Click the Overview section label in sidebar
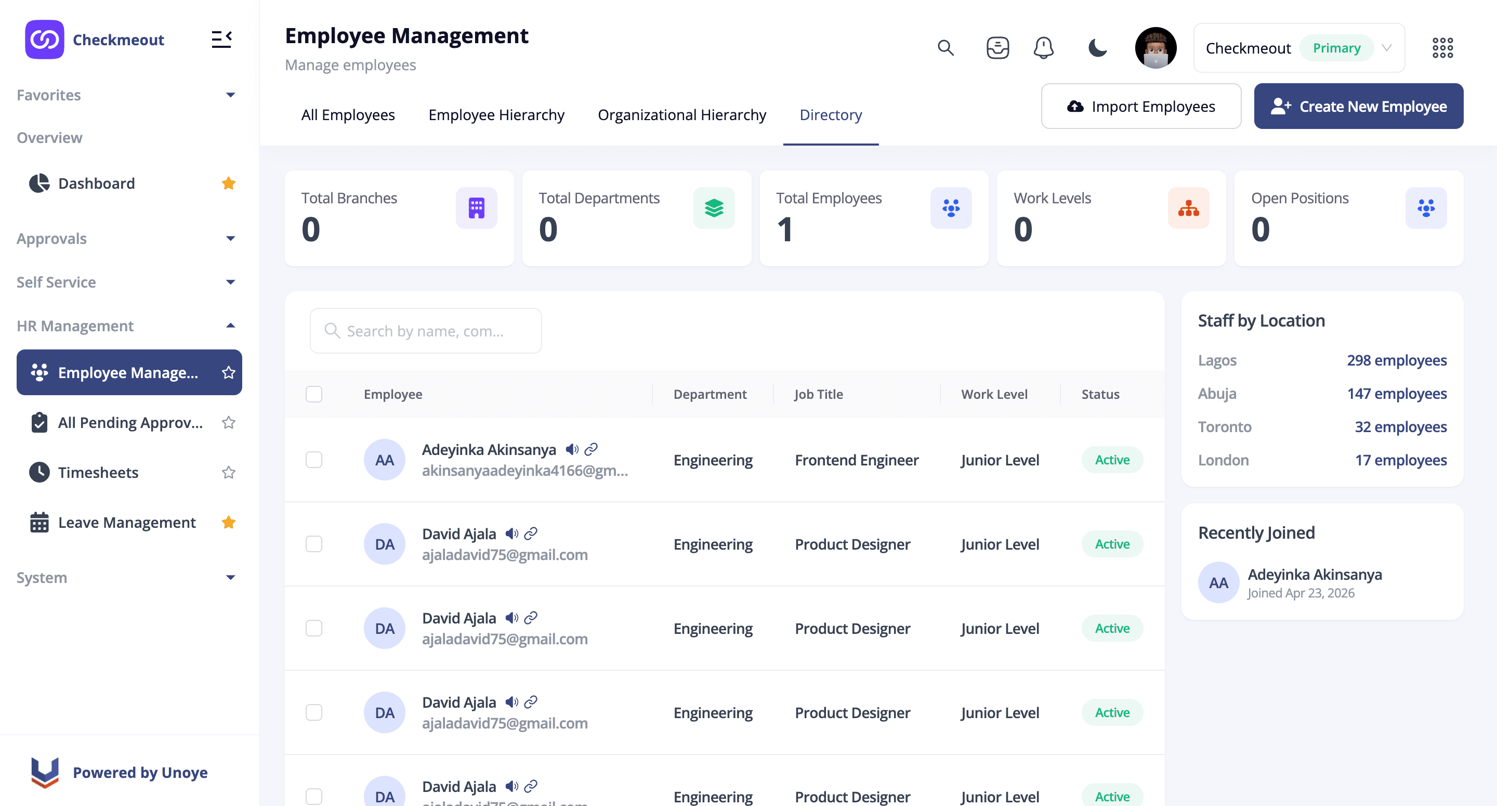This screenshot has height=806, width=1497. [49, 138]
